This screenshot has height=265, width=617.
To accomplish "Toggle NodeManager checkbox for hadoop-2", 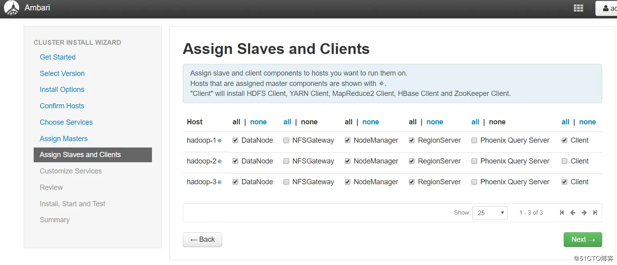I will tap(348, 161).
